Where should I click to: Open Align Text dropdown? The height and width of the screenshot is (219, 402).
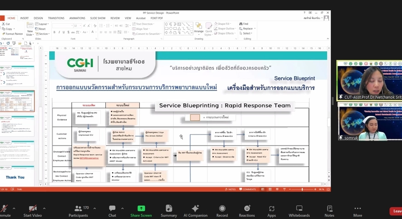tap(141, 29)
